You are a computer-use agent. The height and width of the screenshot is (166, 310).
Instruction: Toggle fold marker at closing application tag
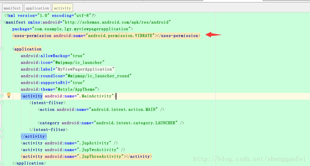point(1,163)
